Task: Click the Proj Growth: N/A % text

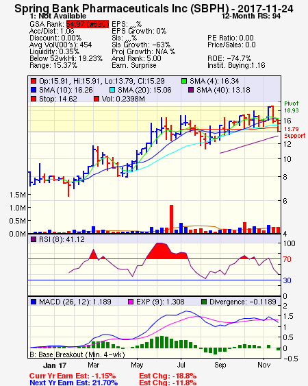Action: [143, 51]
